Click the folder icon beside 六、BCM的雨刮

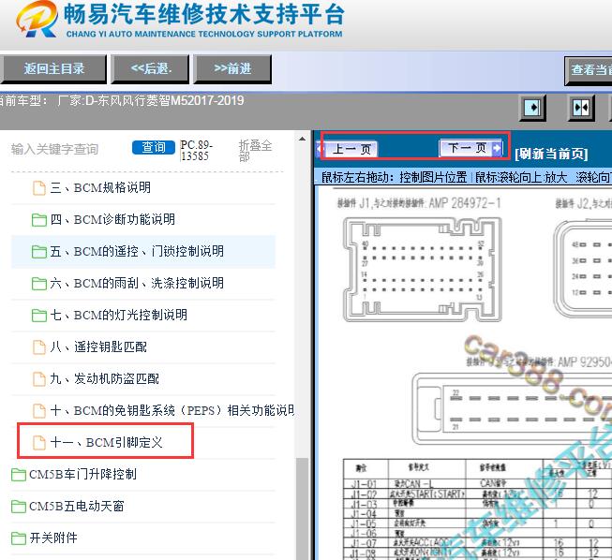click(39, 284)
